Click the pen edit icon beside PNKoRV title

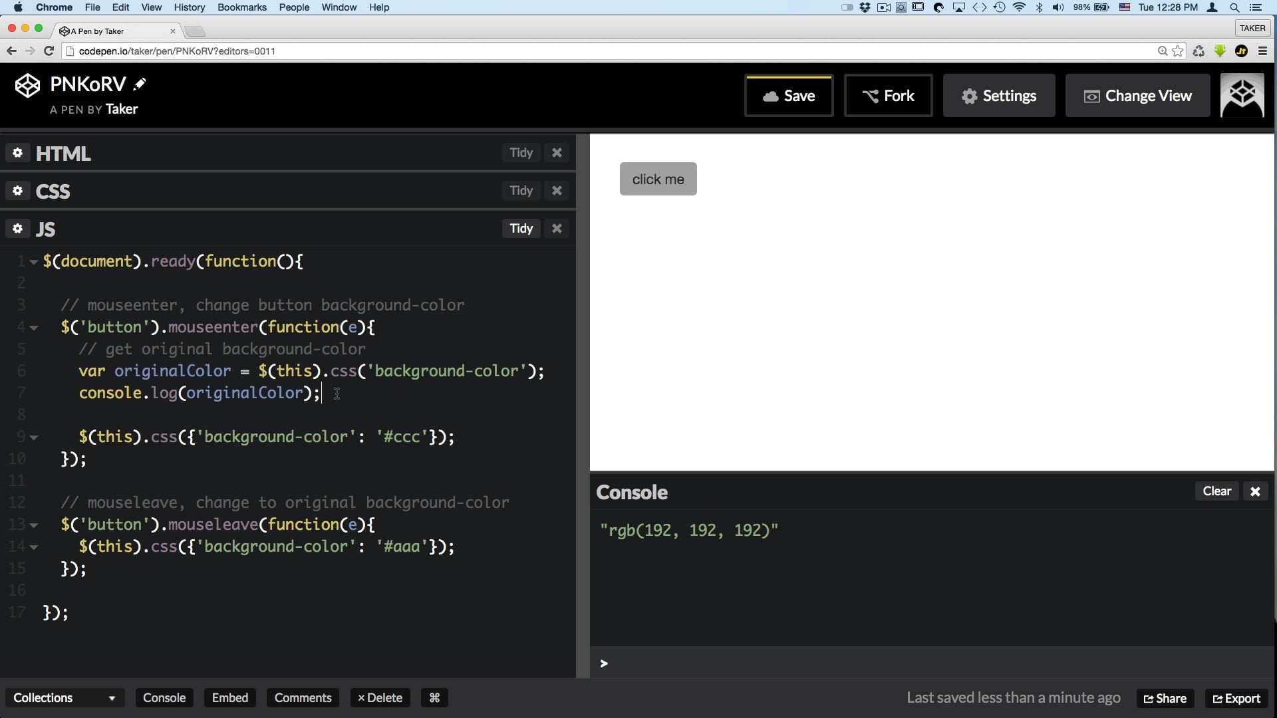[140, 83]
